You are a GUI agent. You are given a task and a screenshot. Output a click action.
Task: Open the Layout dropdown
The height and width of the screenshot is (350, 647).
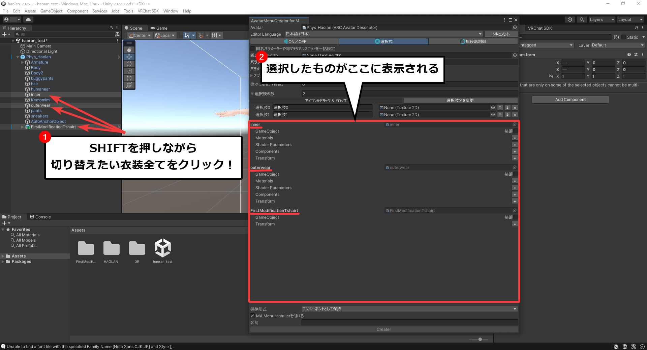coord(630,20)
